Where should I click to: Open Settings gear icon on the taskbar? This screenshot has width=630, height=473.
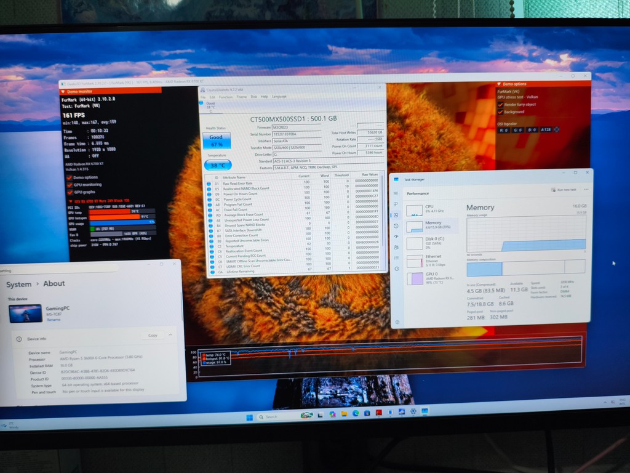tap(413, 411)
